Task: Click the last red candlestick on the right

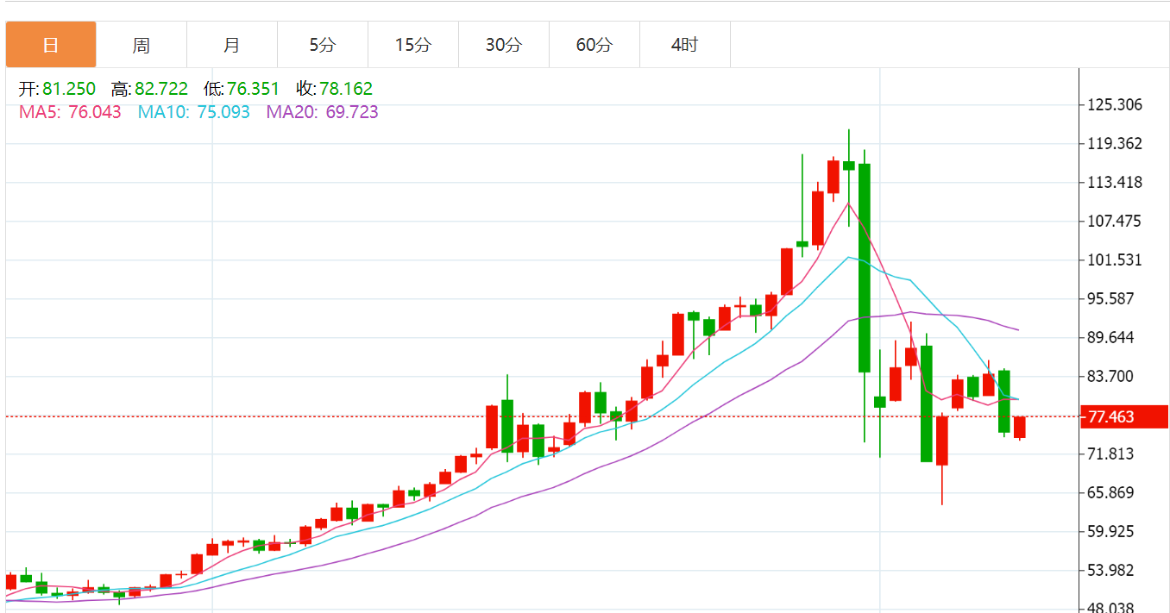Action: coord(1020,427)
